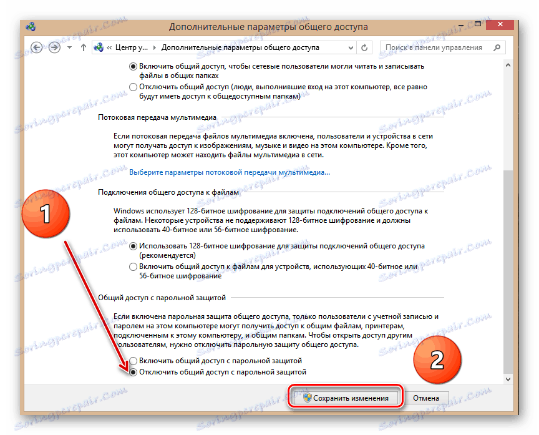This screenshot has width=539, height=435.
Task: Click the Back navigation arrow
Action: coord(37,47)
